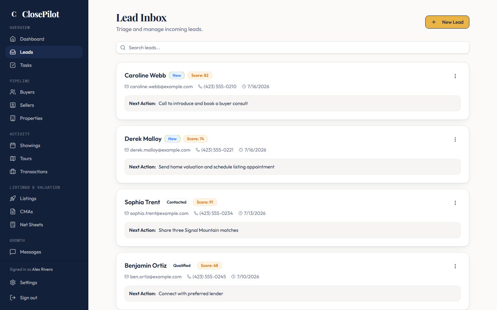Viewport: 497px width, 310px height.
Task: Open the Properties sidebar item
Action: (44, 118)
